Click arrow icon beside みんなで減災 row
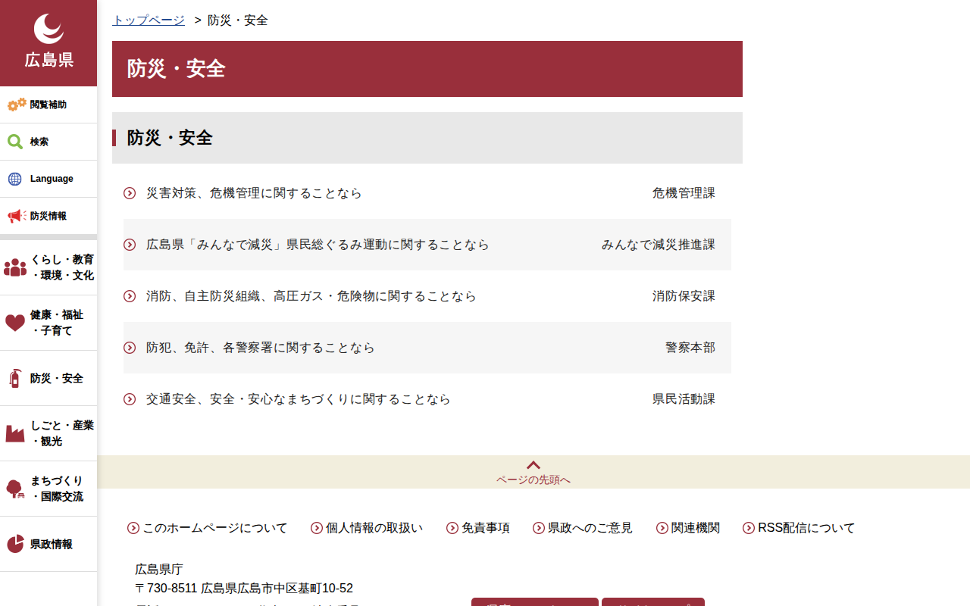This screenshot has width=970, height=606. coord(130,245)
